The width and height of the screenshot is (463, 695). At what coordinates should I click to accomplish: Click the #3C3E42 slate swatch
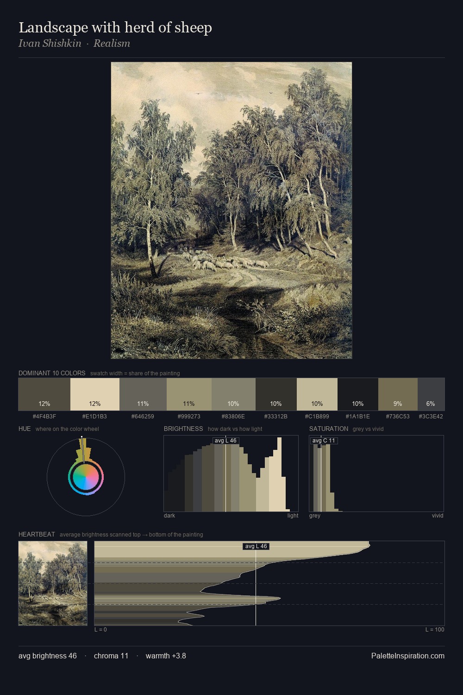point(431,394)
